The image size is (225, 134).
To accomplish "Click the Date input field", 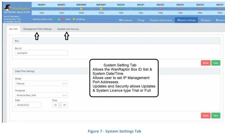I will [28, 105].
